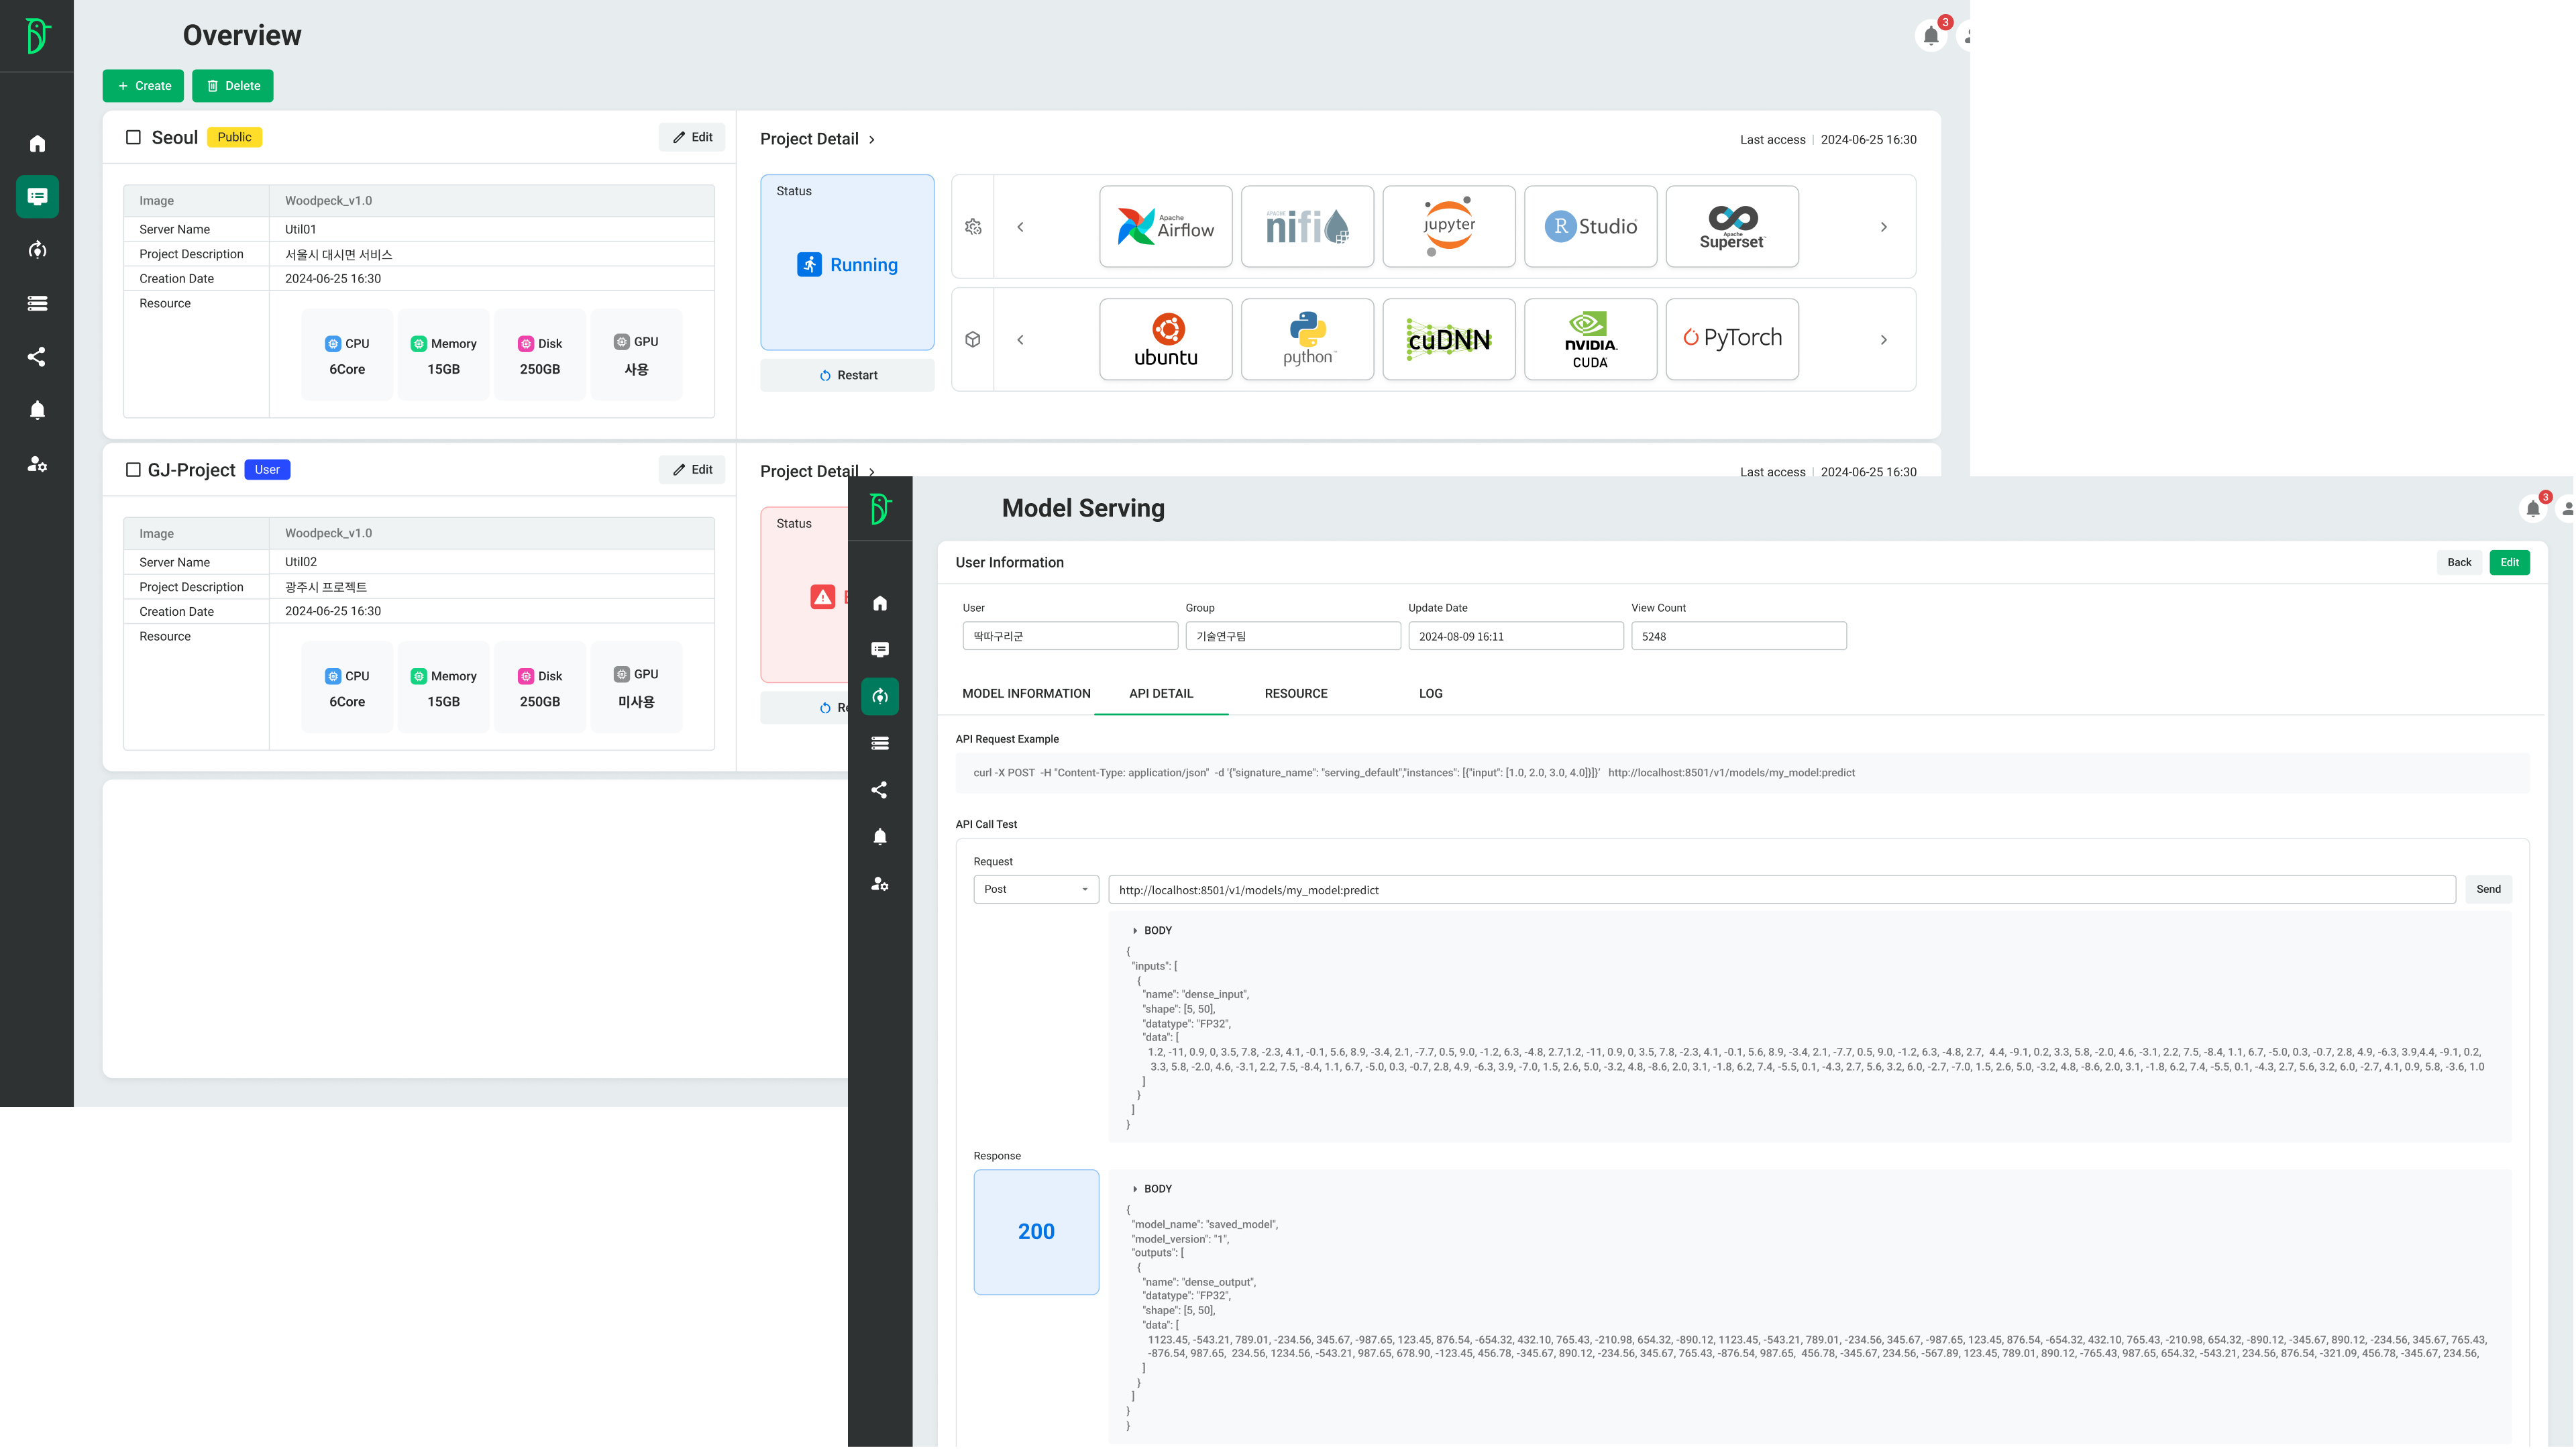Click notification bell in Overview header

(1931, 36)
